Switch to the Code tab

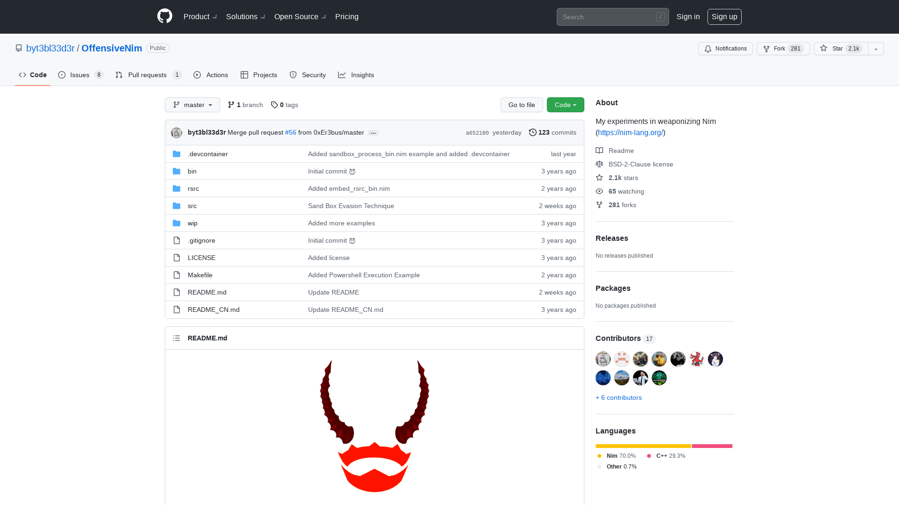point(33,75)
